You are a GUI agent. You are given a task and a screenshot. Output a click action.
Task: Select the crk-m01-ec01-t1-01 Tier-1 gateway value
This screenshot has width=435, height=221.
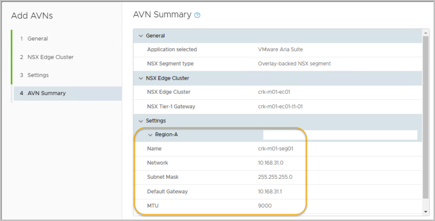click(280, 106)
